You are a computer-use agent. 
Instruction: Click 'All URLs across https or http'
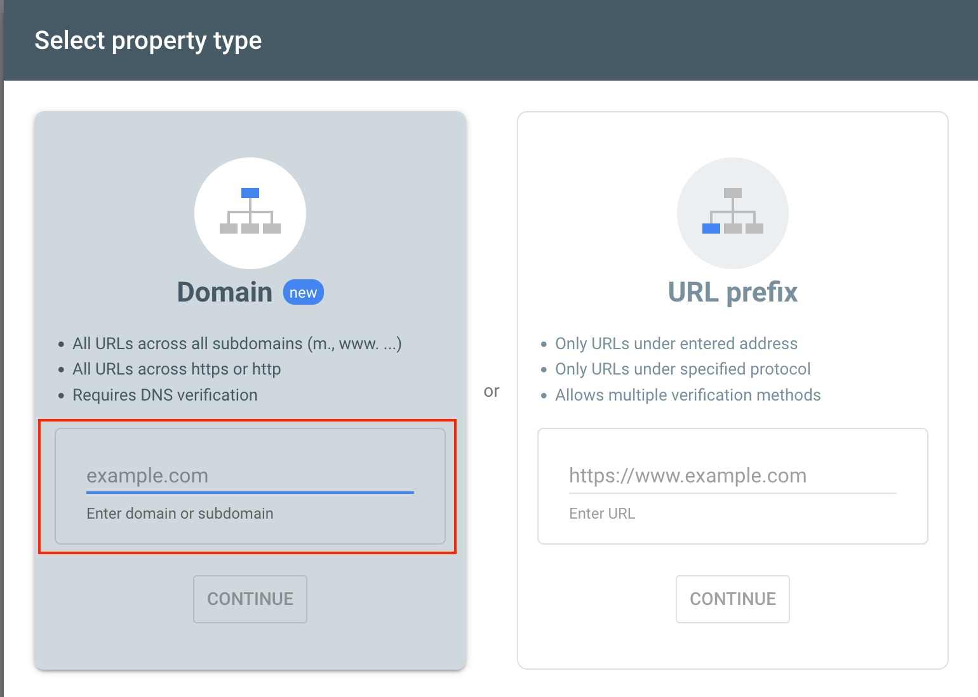[177, 369]
